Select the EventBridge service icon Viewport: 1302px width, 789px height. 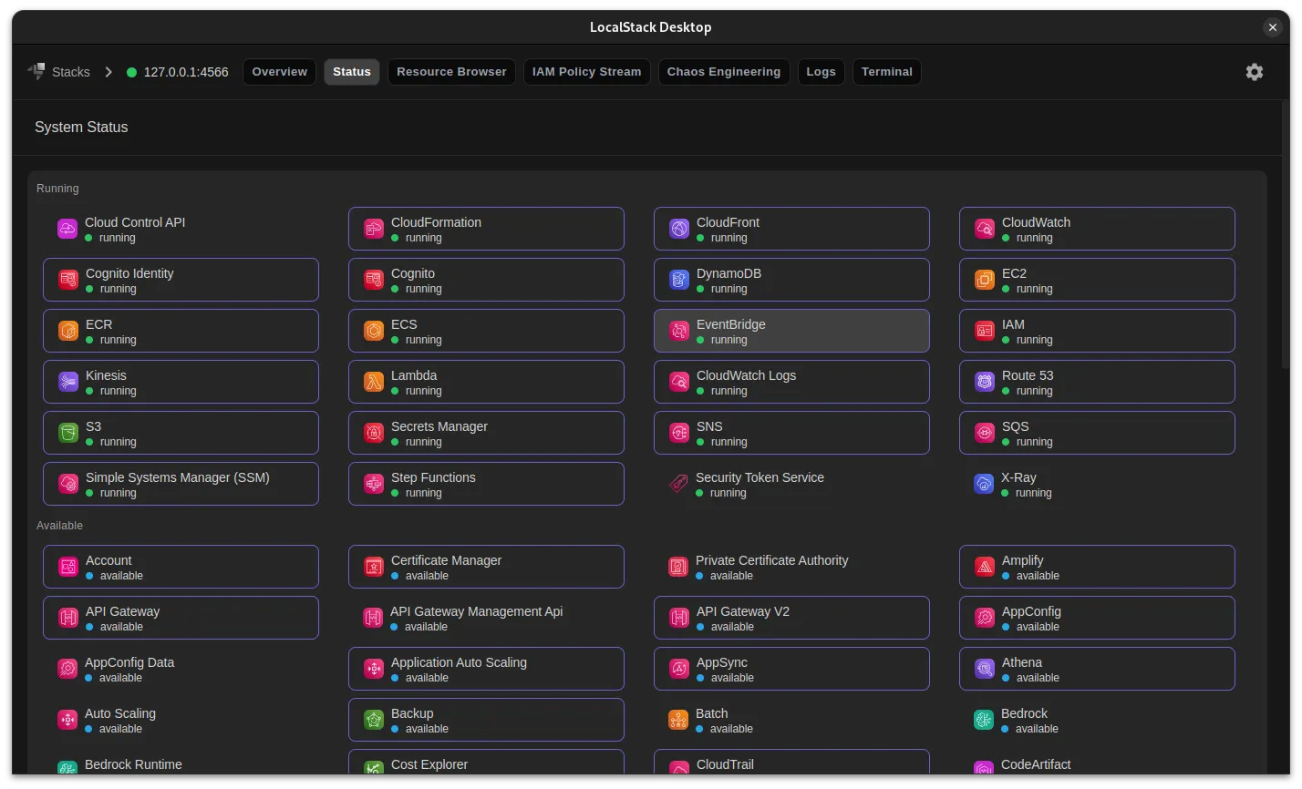click(678, 331)
